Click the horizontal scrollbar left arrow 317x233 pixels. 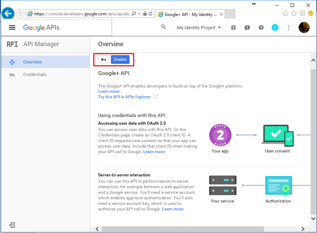pyautogui.click(x=97, y=229)
